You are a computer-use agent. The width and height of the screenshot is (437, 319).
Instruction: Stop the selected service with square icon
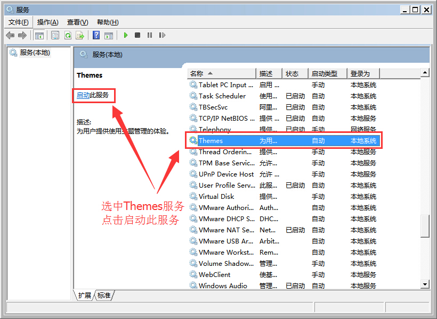click(x=137, y=35)
